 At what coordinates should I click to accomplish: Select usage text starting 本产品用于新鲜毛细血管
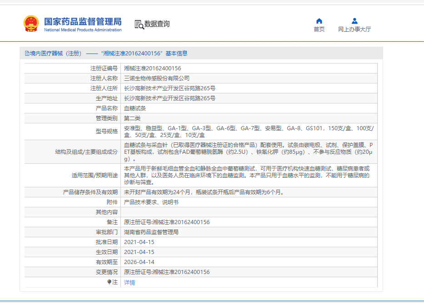(247, 176)
